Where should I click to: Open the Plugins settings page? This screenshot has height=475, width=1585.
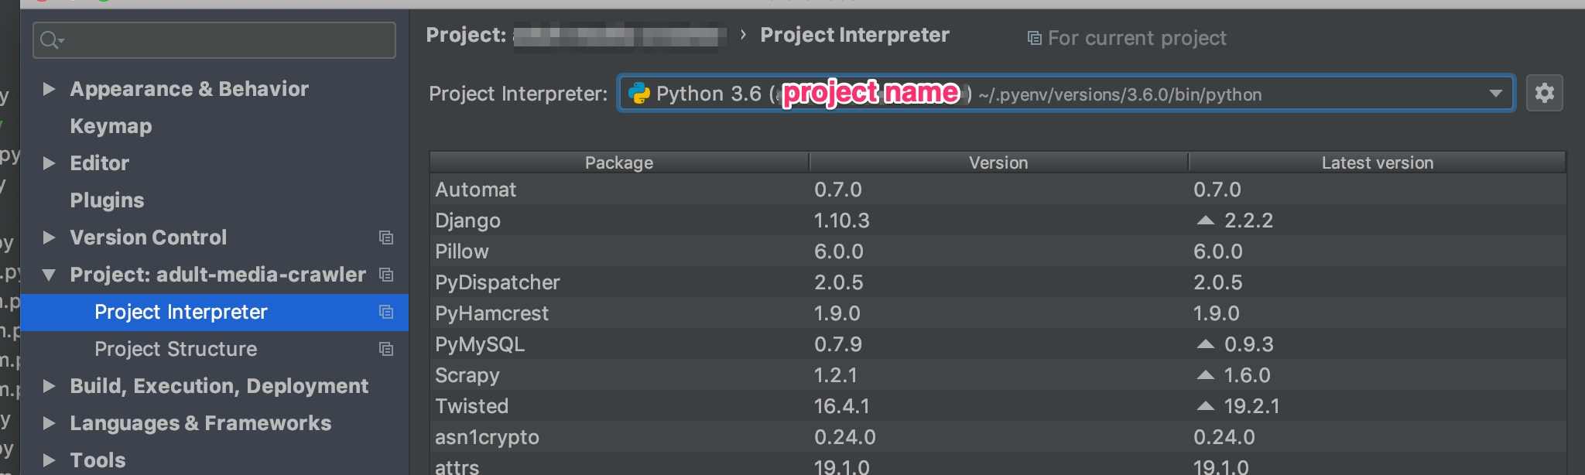(x=107, y=200)
